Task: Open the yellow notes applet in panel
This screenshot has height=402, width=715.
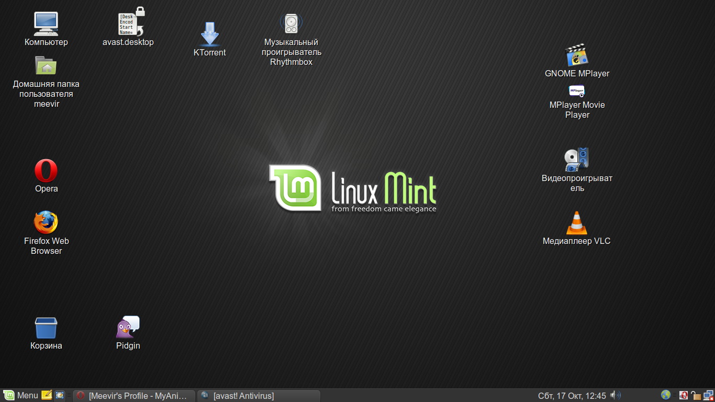Action: (47, 395)
